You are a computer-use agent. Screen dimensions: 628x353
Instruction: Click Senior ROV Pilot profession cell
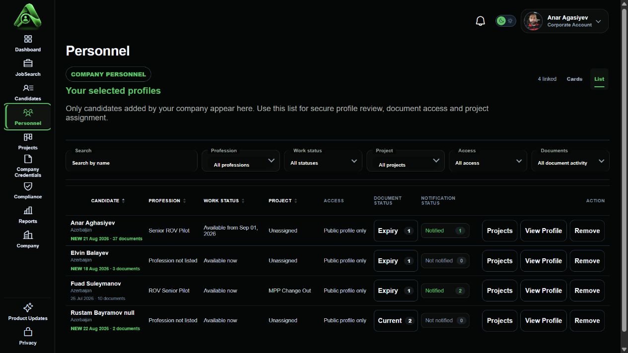click(x=169, y=231)
